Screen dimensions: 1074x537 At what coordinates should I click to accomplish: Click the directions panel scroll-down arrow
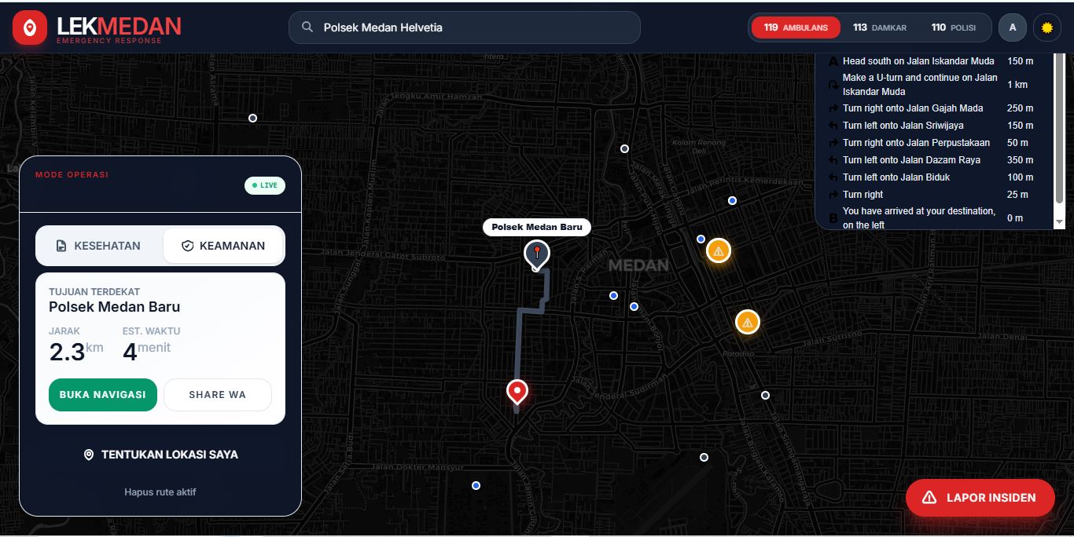tap(1059, 224)
